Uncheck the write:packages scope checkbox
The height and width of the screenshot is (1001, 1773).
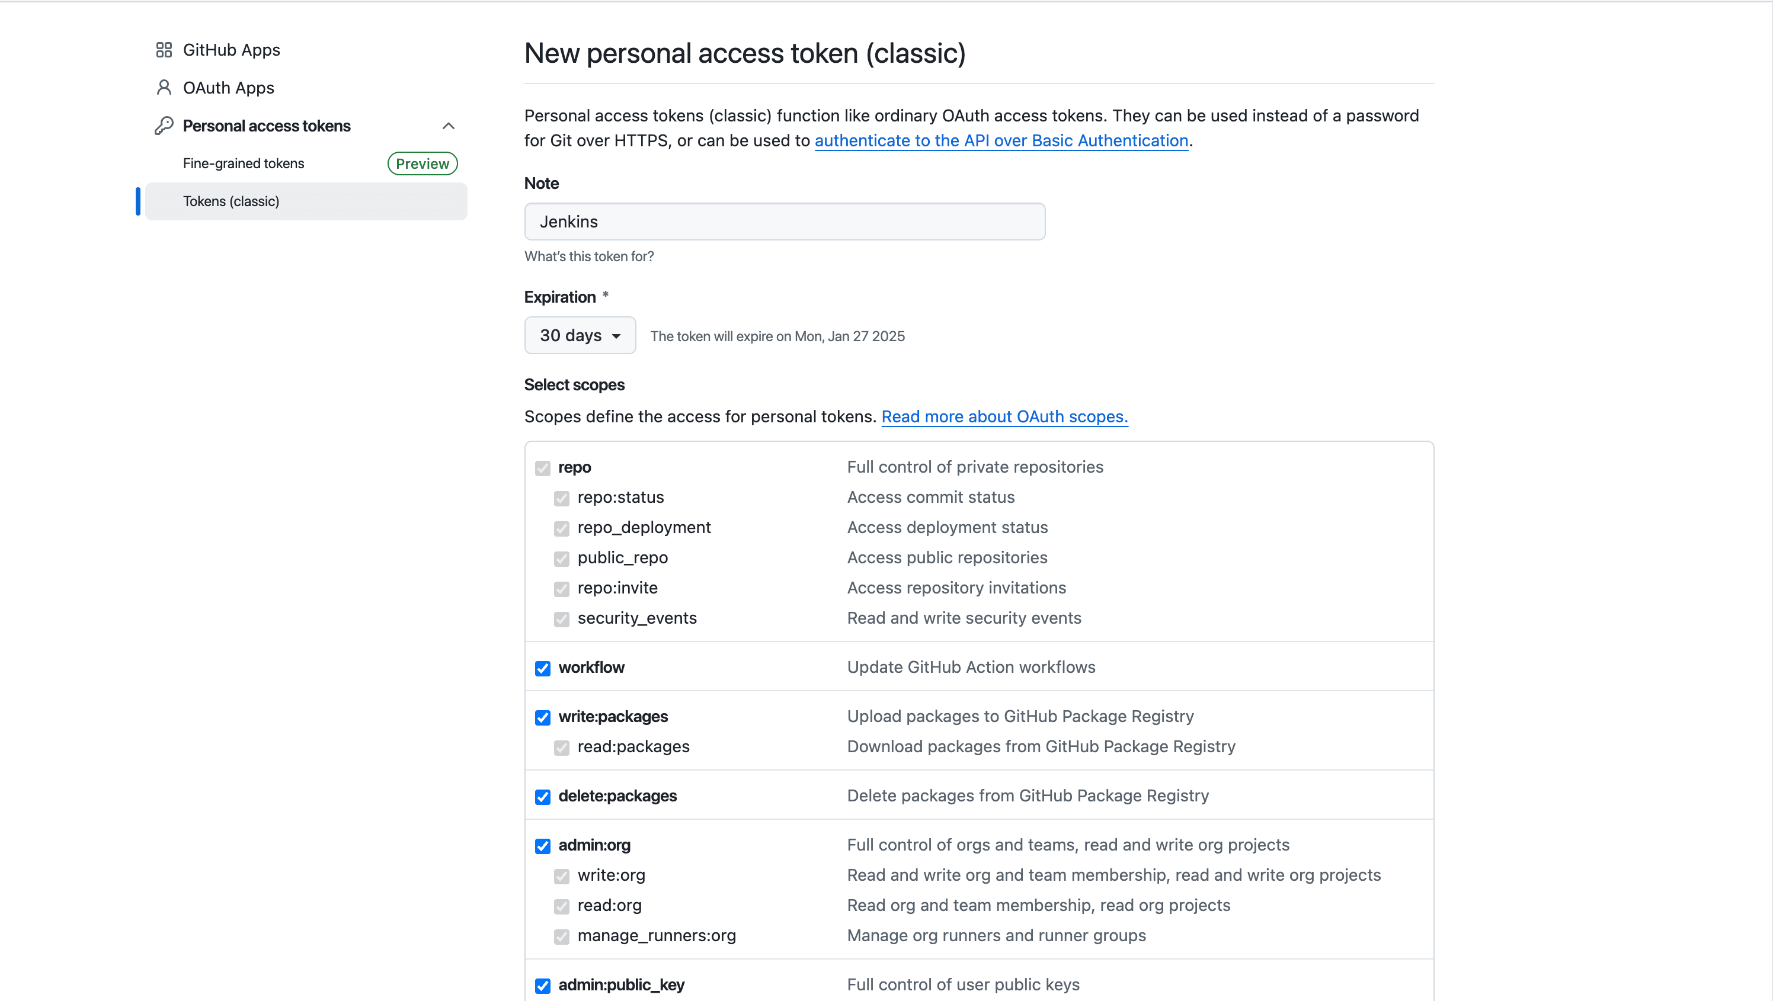543,717
